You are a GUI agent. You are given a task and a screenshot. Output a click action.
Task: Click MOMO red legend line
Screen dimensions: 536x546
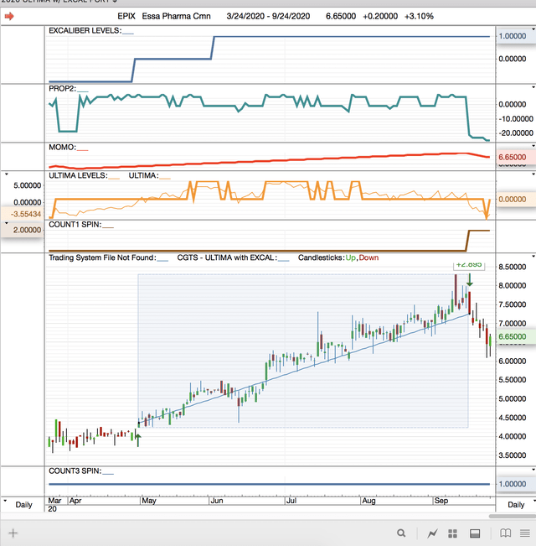[x=83, y=150]
